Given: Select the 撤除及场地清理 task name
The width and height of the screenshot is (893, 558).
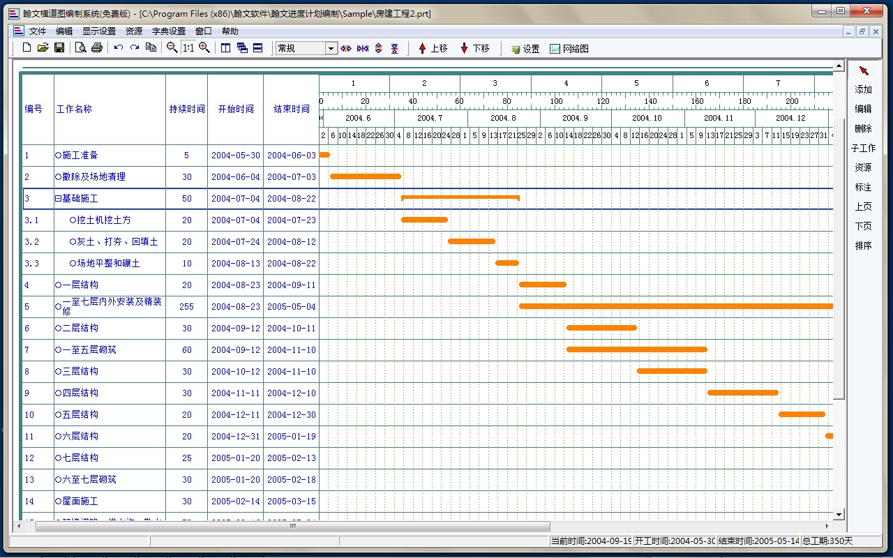Looking at the screenshot, I should [93, 177].
